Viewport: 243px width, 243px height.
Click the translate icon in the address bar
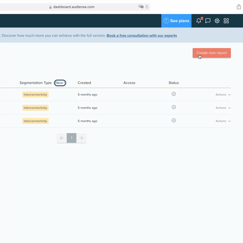[141, 6]
